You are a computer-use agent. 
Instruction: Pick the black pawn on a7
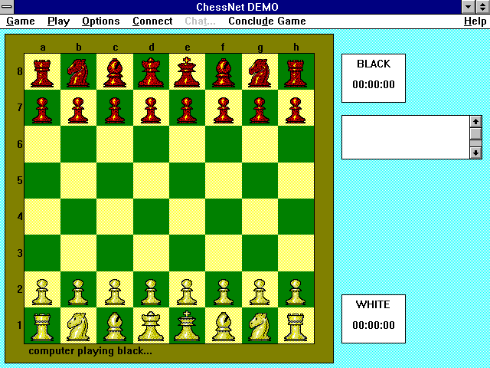[x=42, y=110]
